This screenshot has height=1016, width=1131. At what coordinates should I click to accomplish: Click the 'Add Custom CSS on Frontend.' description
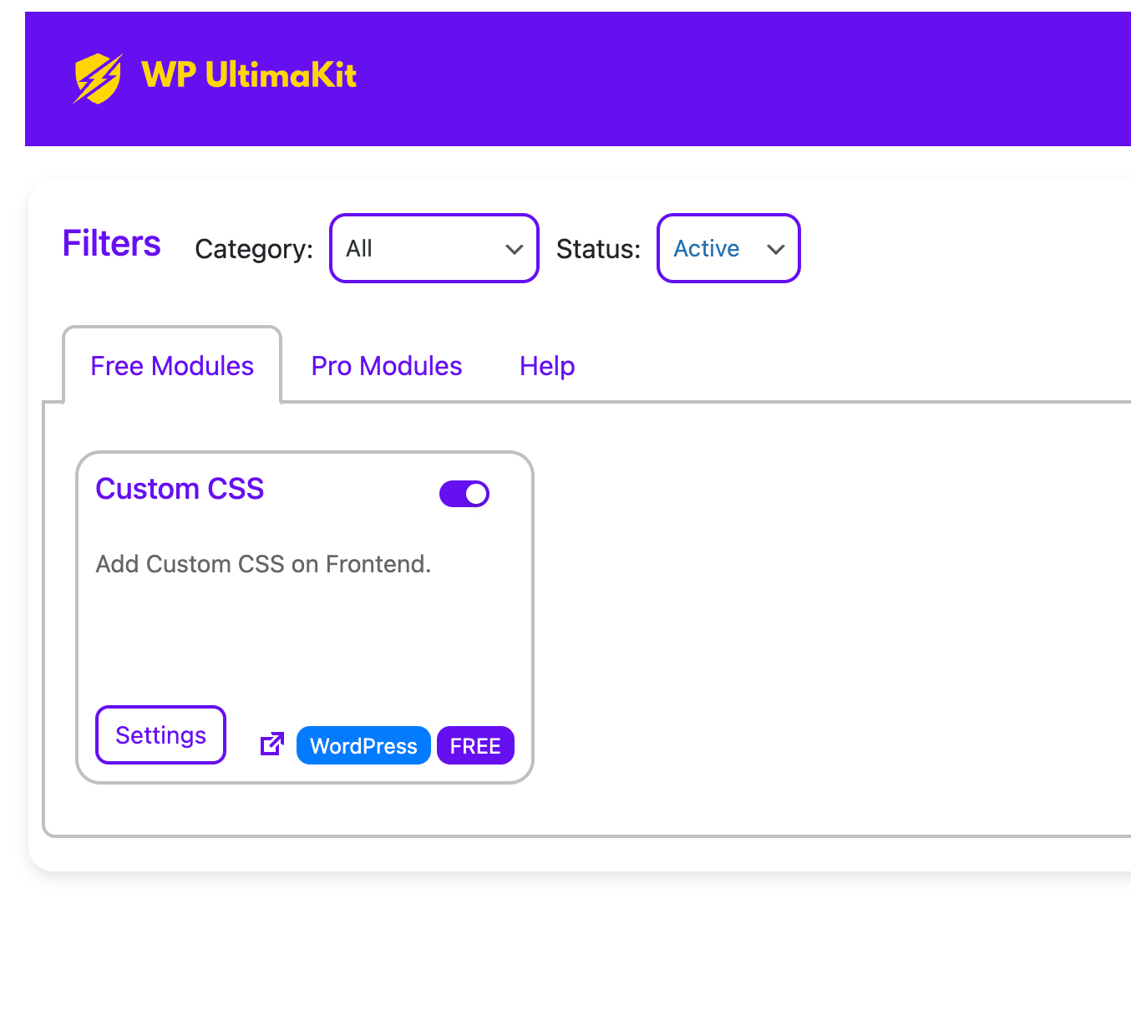263,564
